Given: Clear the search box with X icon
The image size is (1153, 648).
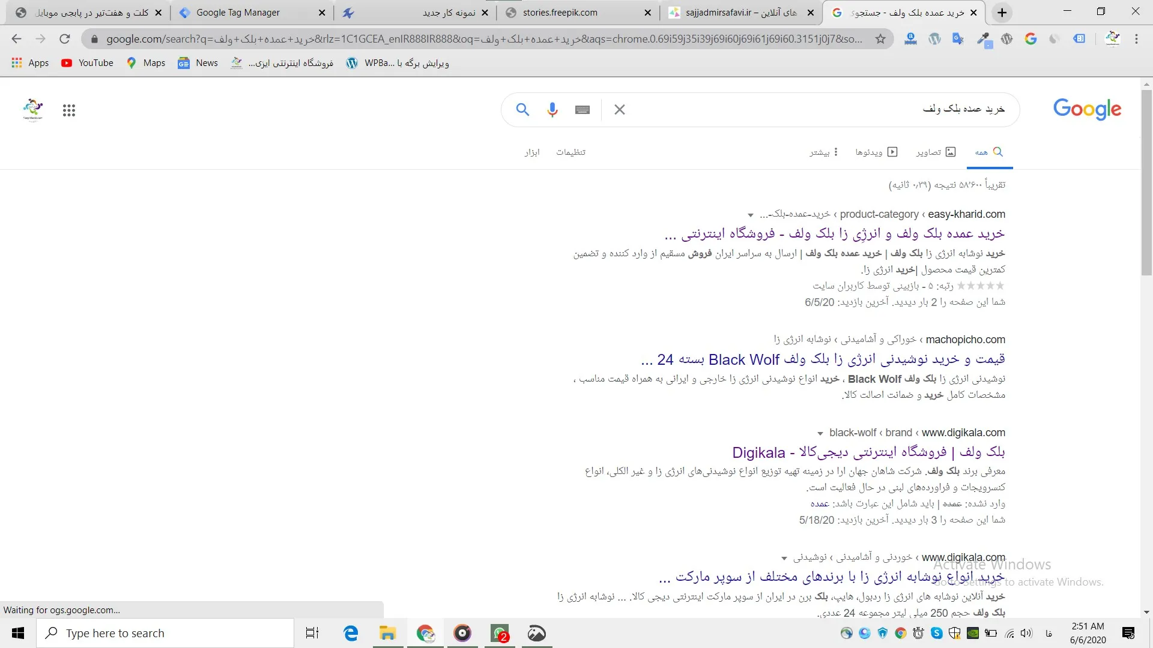Looking at the screenshot, I should click(x=620, y=110).
